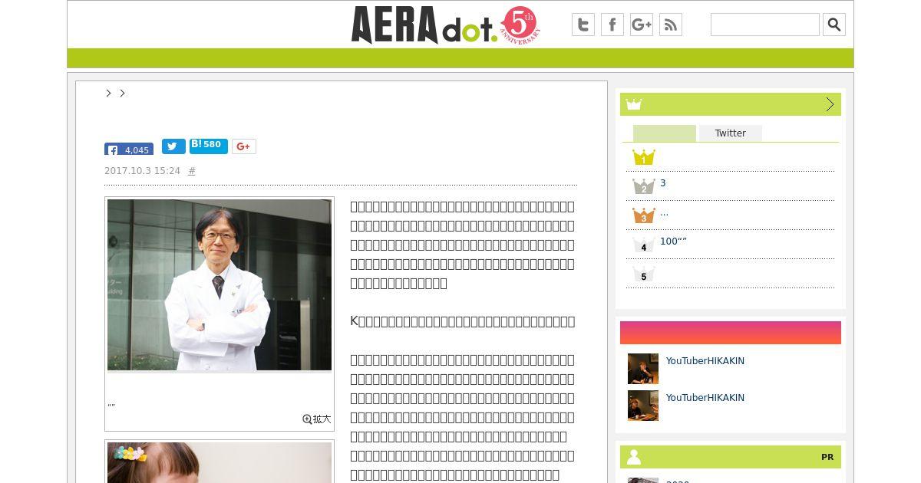Open first HIKAKIN thumbnail image
921x483 pixels.
pos(643,369)
